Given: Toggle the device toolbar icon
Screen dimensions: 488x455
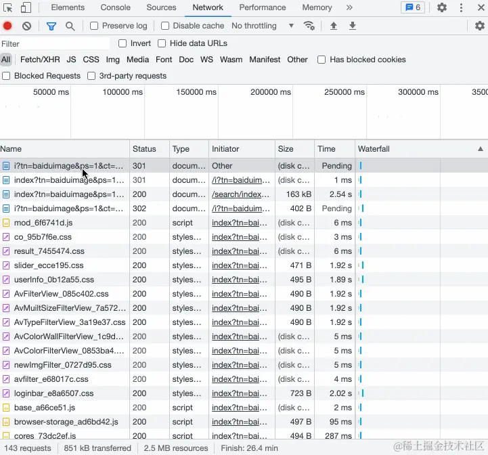Looking at the screenshot, I should click(26, 7).
